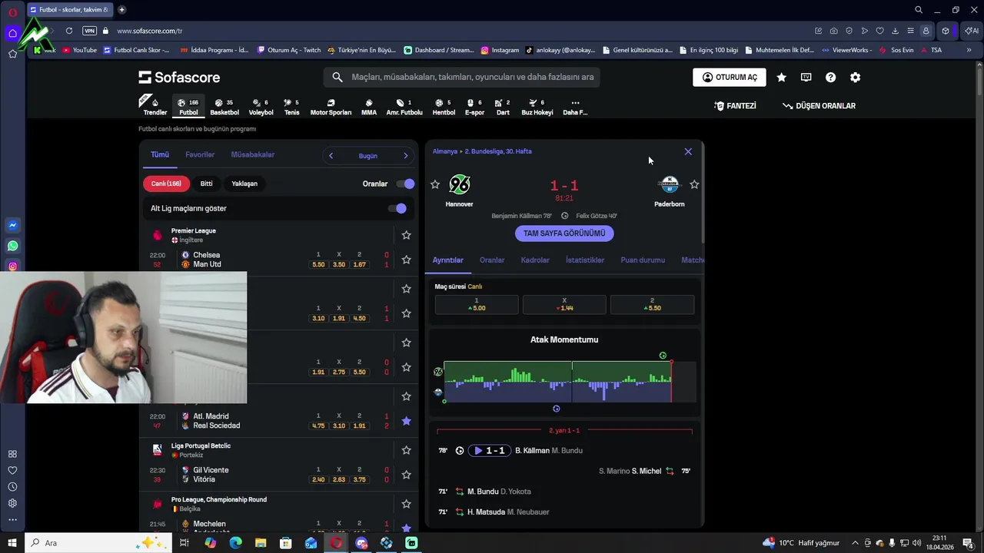Switch to the Tümü tab
984x553 pixels.
(160, 154)
